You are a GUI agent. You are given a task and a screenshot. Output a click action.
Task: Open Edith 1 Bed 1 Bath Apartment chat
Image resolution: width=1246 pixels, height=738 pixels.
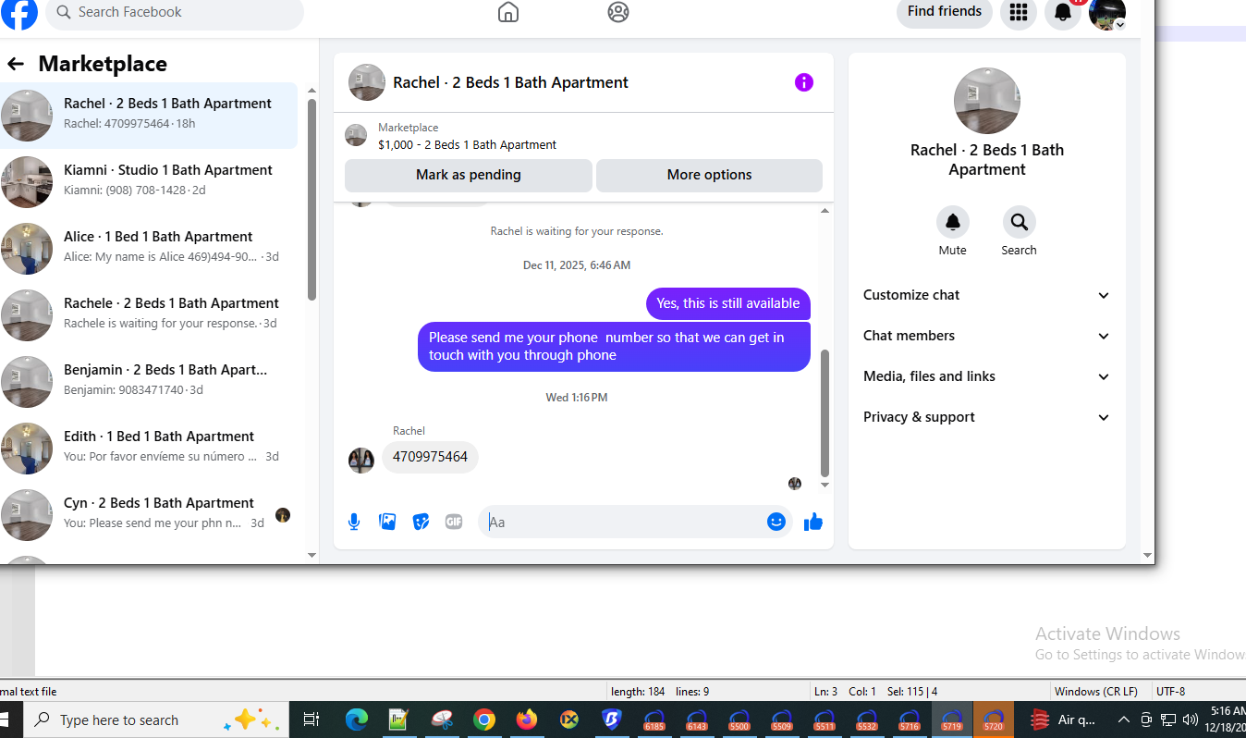pyautogui.click(x=149, y=448)
